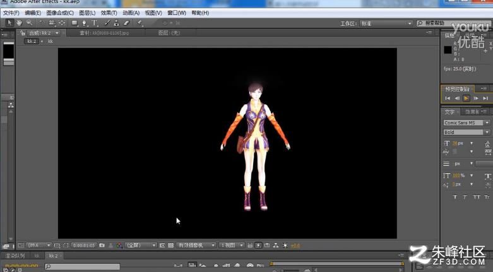Open the 帮助(H) menu
This screenshot has height=272, width=493.
[200, 13]
